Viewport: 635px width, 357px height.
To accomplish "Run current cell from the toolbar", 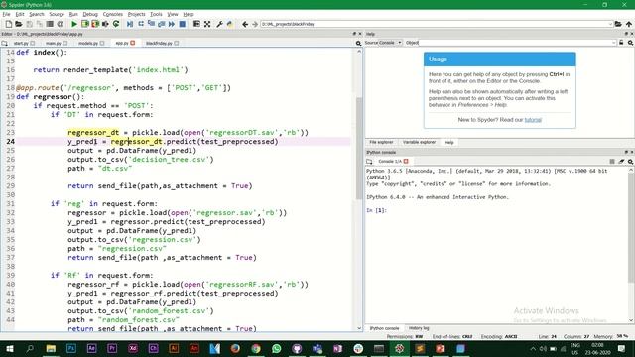I will tap(85, 24).
